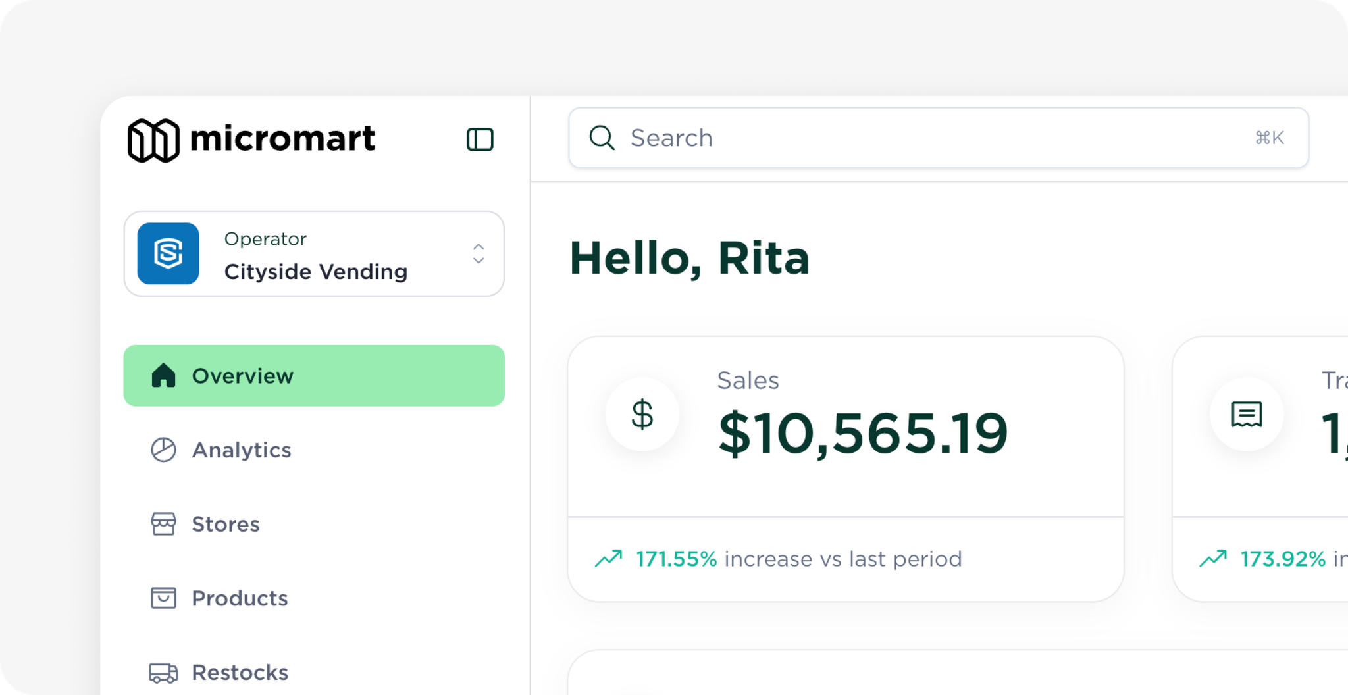Click the 'increase vs last period' text
This screenshot has width=1348, height=695.
click(x=843, y=559)
